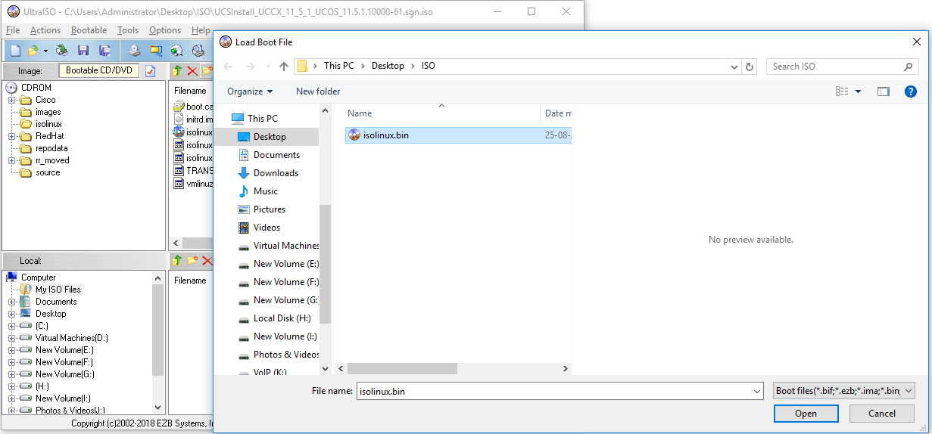Image resolution: width=932 pixels, height=434 pixels.
Task: Expand the rr_moved folder in CDROM tree
Action: pyautogui.click(x=12, y=160)
